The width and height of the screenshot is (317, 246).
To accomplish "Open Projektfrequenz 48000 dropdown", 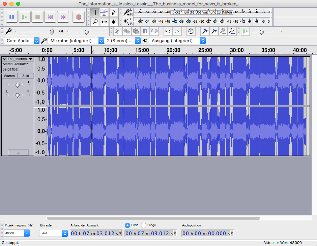I will [27, 233].
